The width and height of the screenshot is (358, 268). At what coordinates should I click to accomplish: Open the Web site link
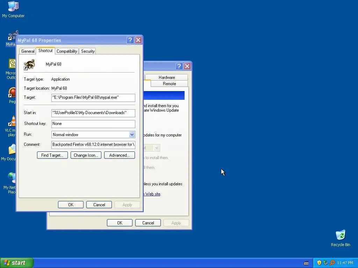(152, 194)
